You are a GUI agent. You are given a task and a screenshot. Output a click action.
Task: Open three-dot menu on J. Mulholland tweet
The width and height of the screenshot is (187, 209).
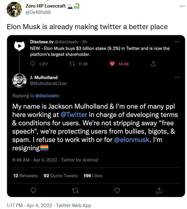[x=177, y=77]
